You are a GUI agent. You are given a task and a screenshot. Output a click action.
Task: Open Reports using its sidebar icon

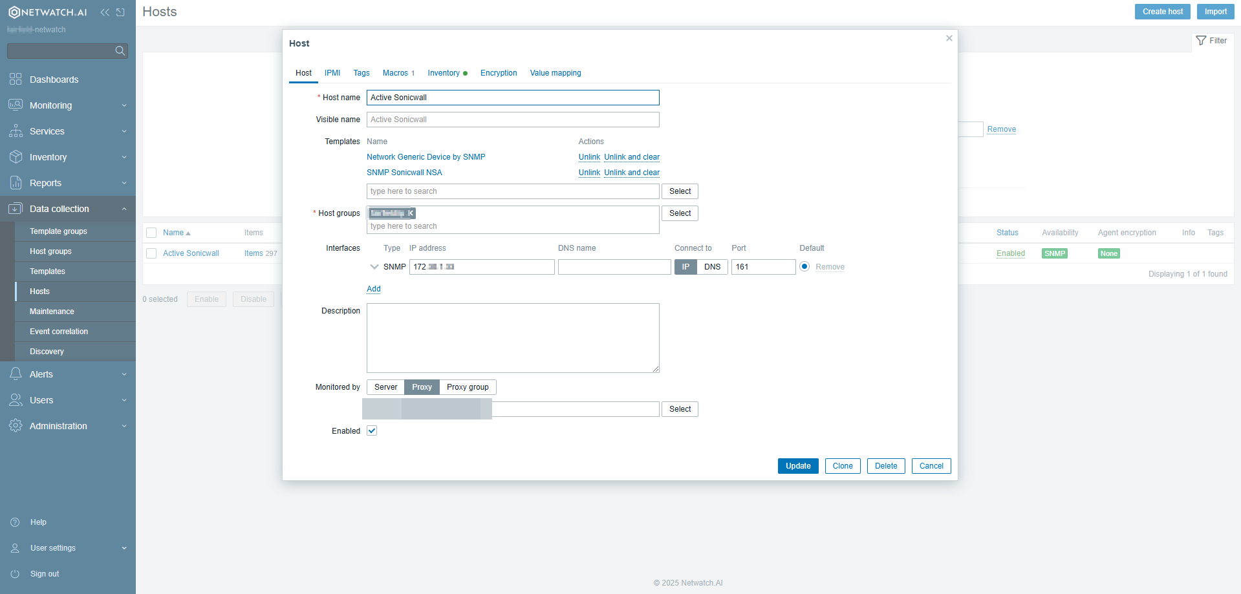16,182
